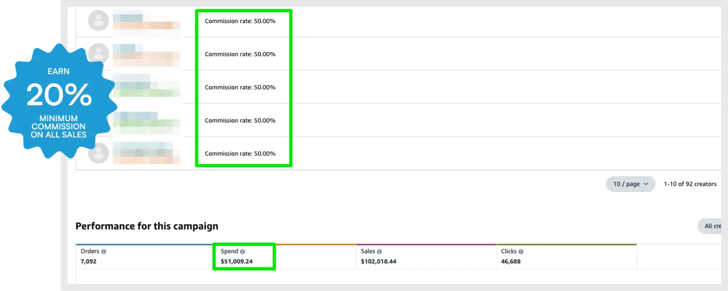Click the first row's Commission rate text
The image size is (728, 291).
click(240, 21)
